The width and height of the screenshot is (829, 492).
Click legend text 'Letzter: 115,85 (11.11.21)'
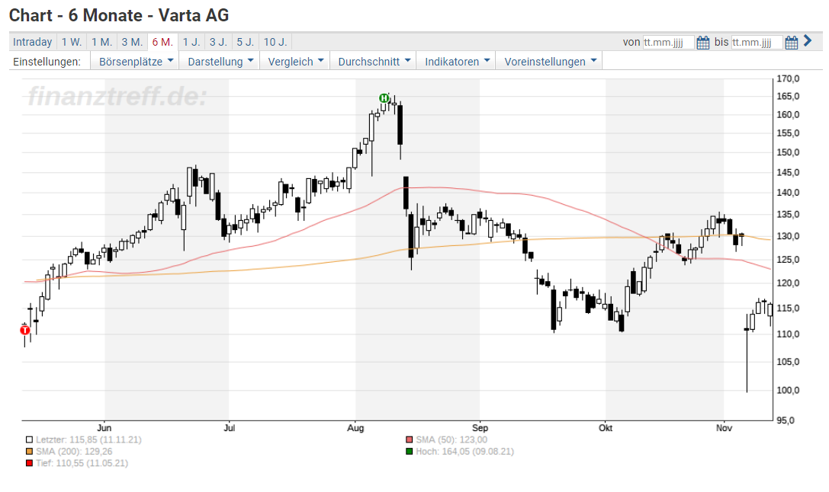pyautogui.click(x=88, y=439)
